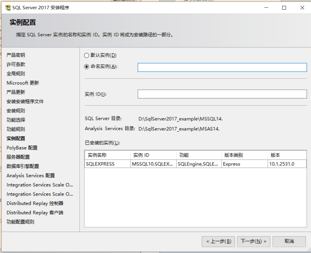Open the 安装安装程序文件 step in sidebar
This screenshot has width=311, height=253.
click(x=25, y=102)
